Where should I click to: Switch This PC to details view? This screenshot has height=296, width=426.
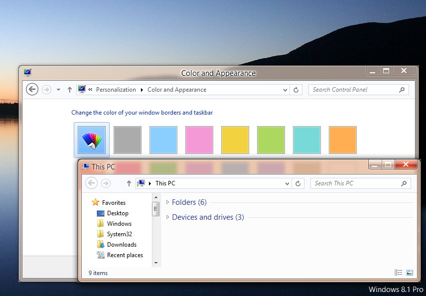[398, 273]
